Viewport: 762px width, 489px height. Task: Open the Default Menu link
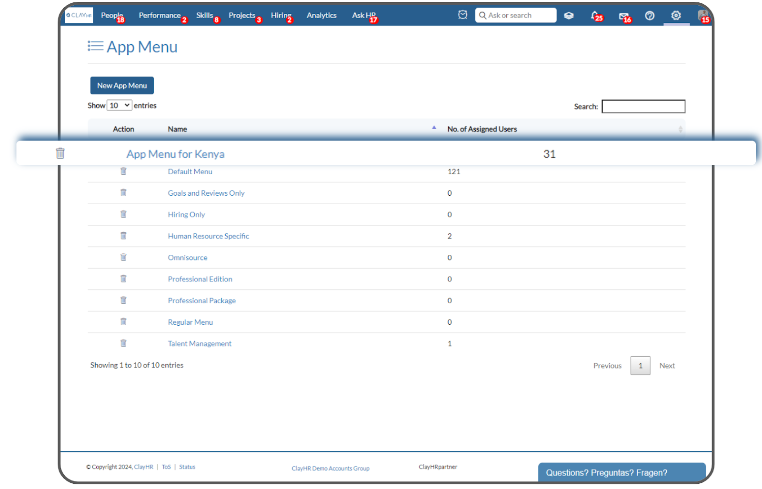(190, 171)
